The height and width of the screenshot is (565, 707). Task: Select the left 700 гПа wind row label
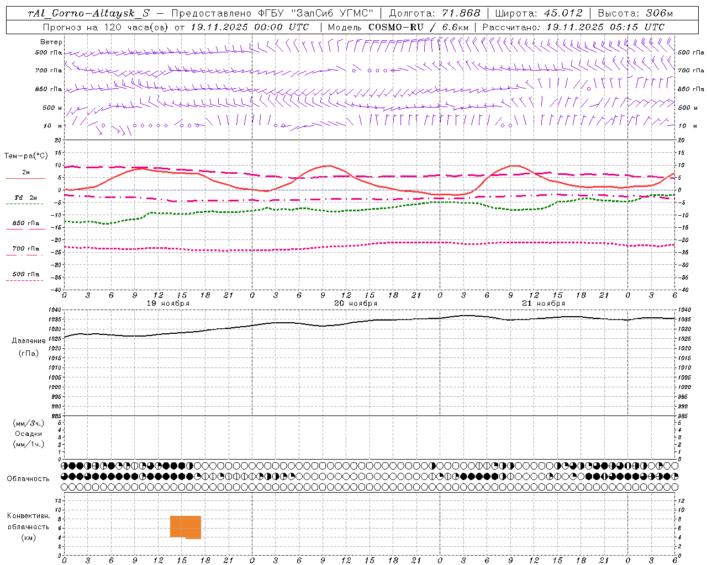(x=49, y=71)
